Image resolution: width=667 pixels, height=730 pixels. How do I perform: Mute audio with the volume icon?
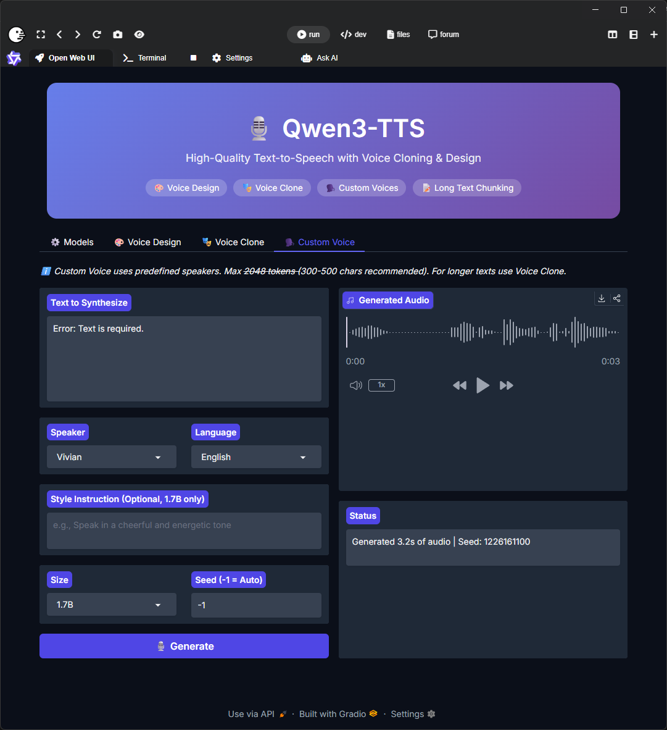356,385
